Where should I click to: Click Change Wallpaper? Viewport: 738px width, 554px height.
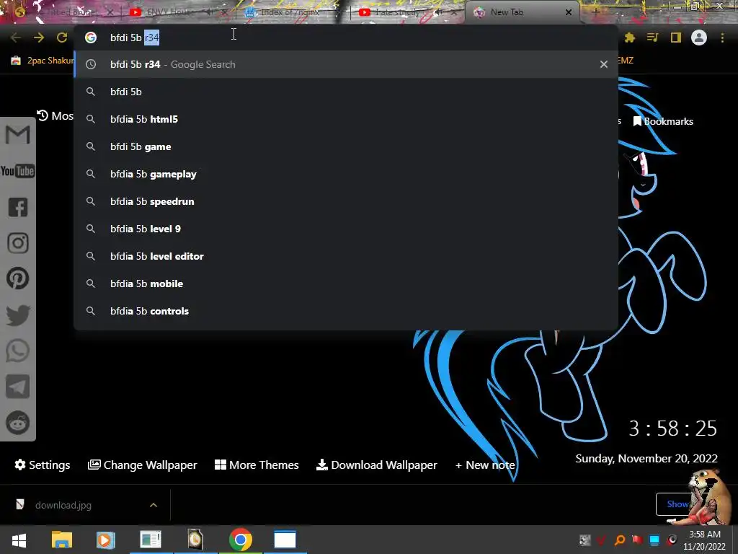[x=143, y=465]
